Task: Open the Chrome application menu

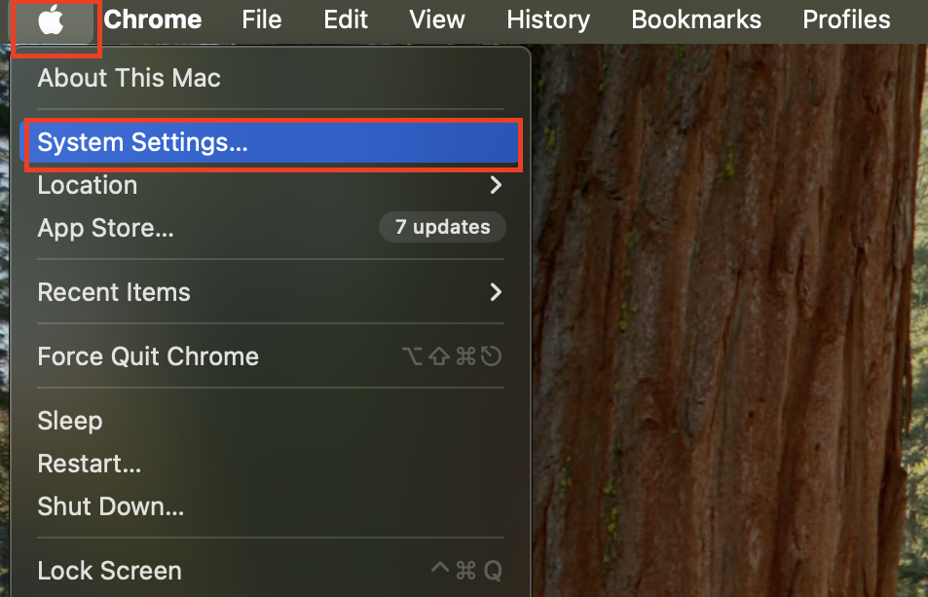Action: tap(153, 19)
